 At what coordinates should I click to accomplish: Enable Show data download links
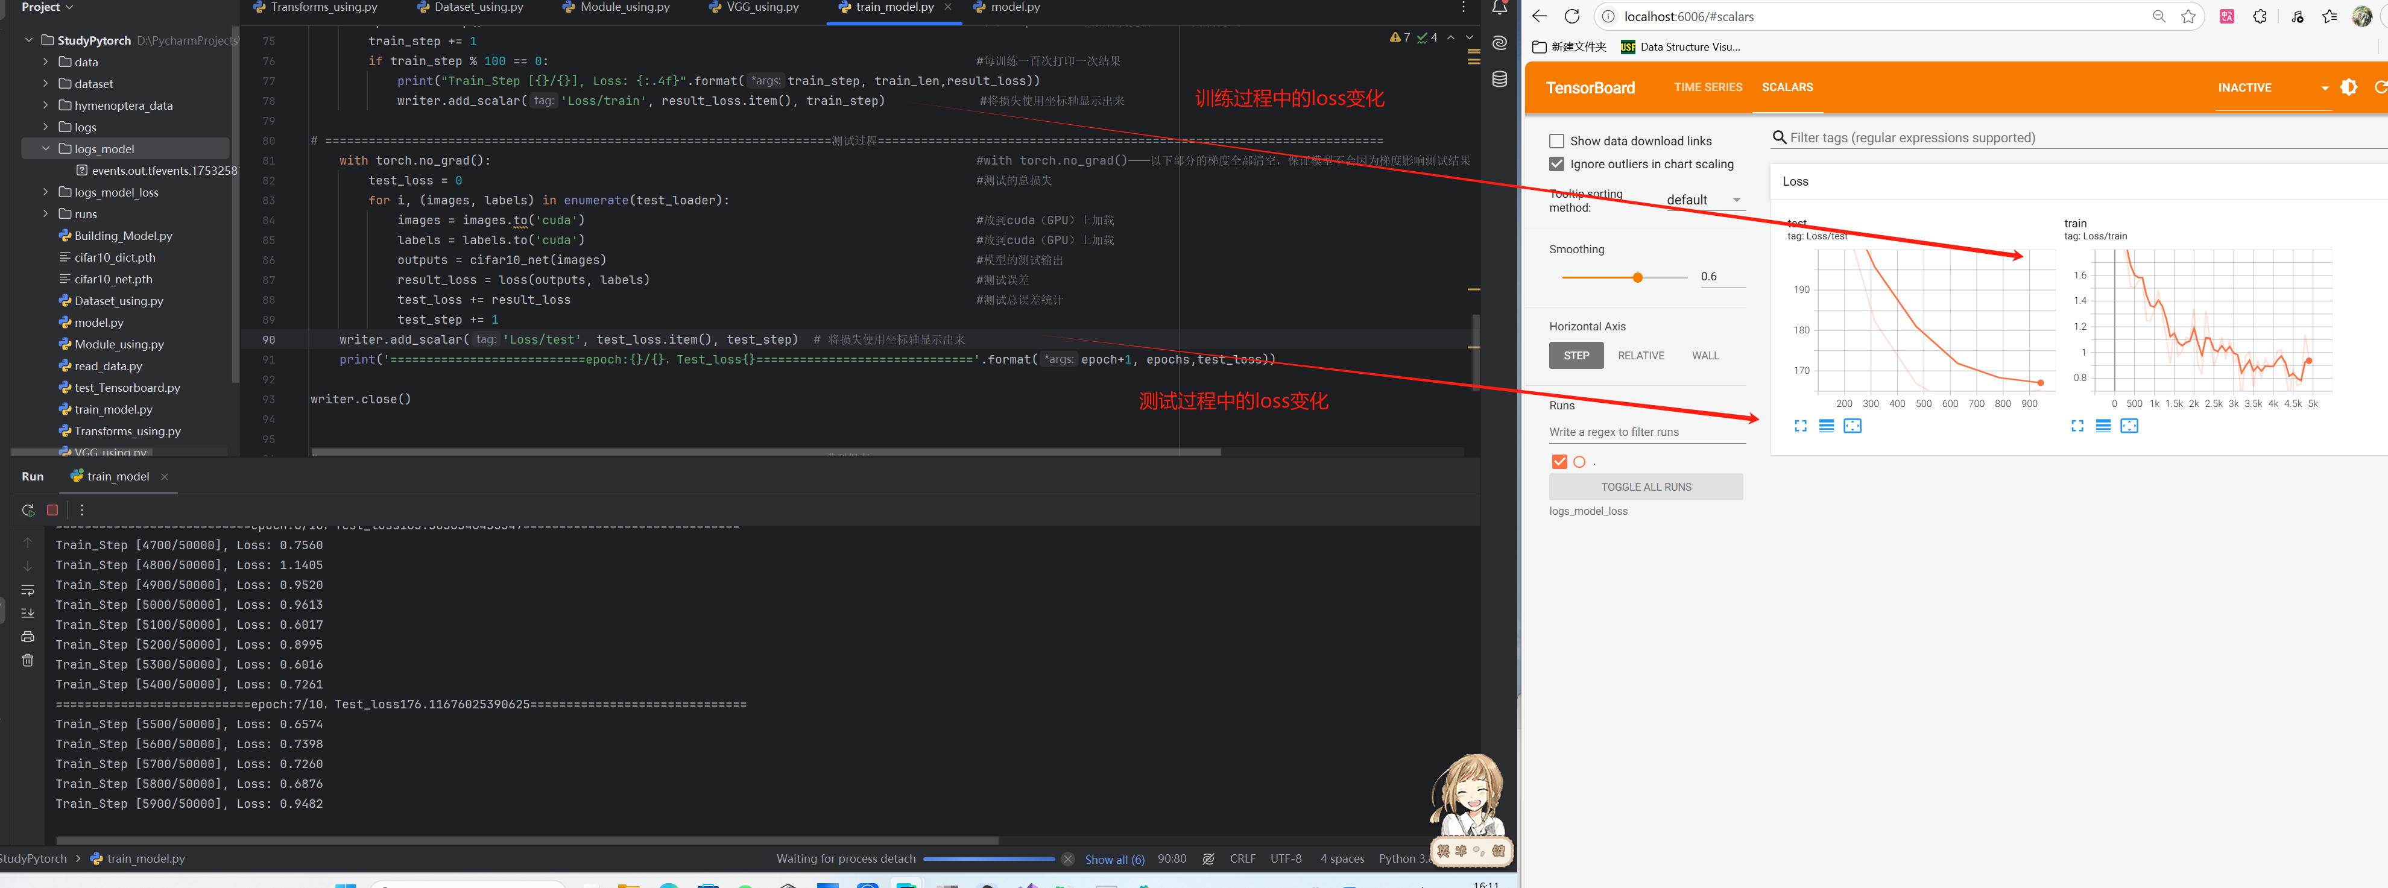1556,141
